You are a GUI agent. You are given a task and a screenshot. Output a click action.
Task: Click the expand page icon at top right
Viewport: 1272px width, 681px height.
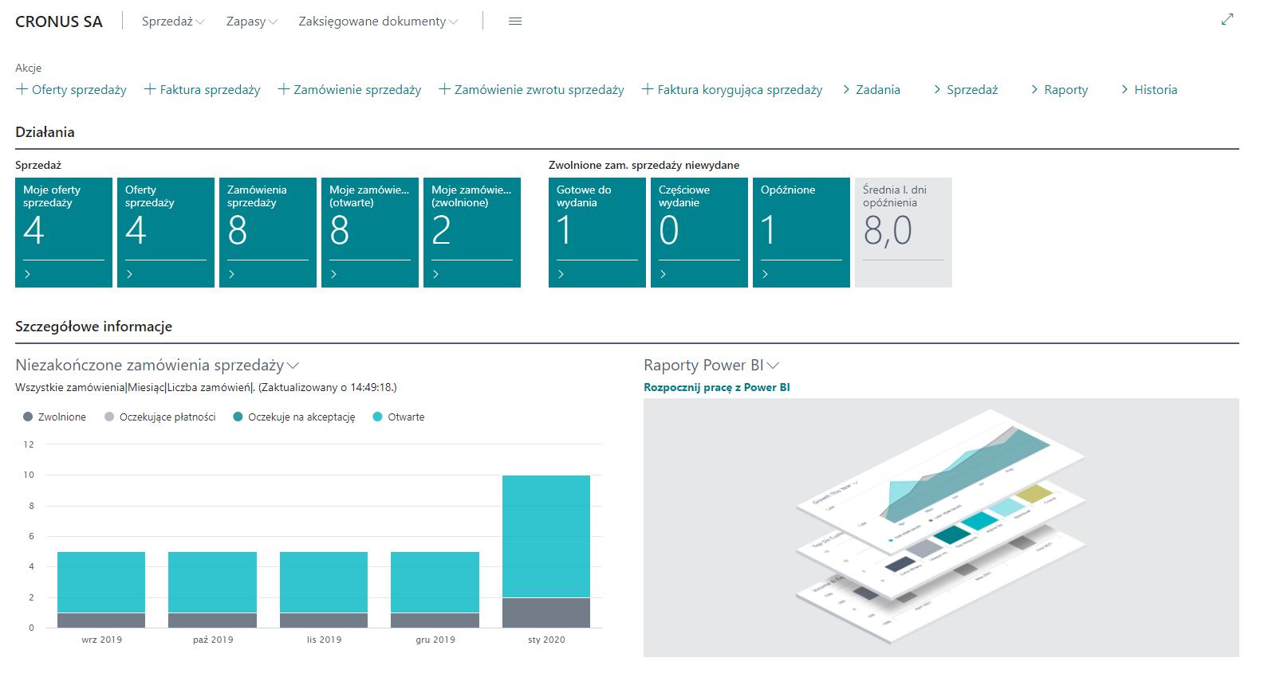tap(1227, 20)
